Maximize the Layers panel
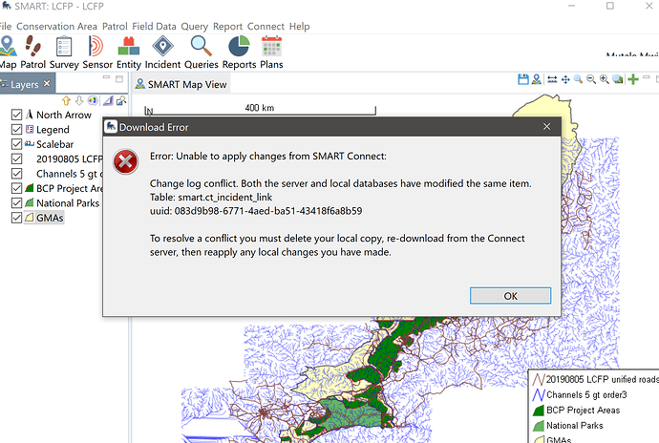The width and height of the screenshot is (659, 443). (119, 78)
